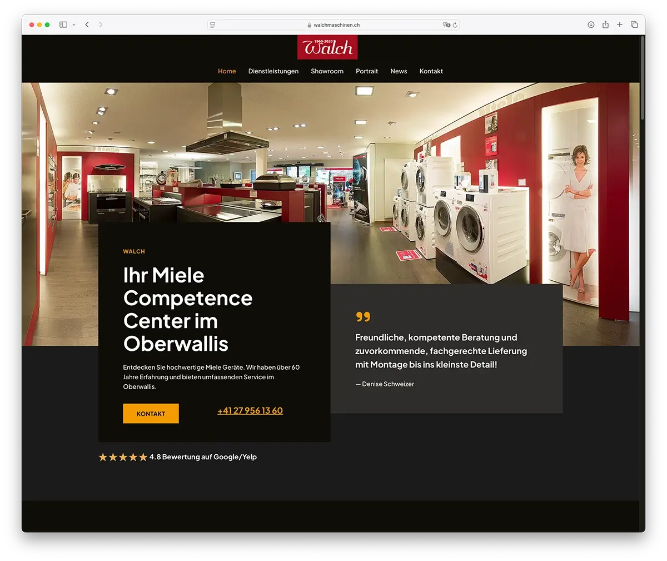Open the tab group dropdown chevron
The image size is (667, 561).
[x=74, y=24]
